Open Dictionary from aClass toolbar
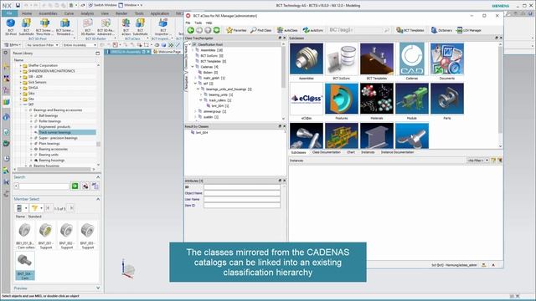 (x=441, y=30)
